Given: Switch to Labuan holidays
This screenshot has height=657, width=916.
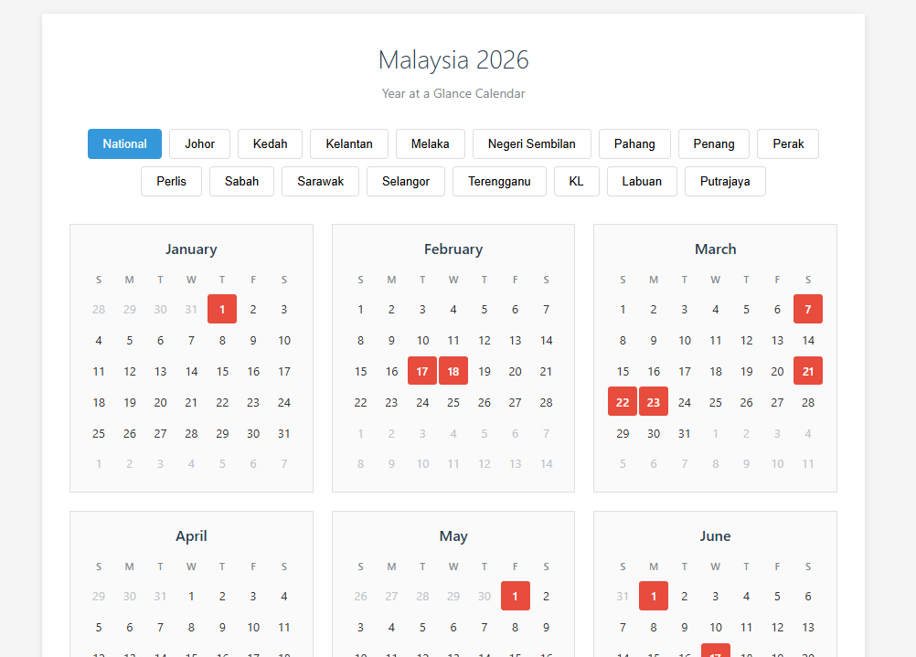Looking at the screenshot, I should tap(642, 181).
